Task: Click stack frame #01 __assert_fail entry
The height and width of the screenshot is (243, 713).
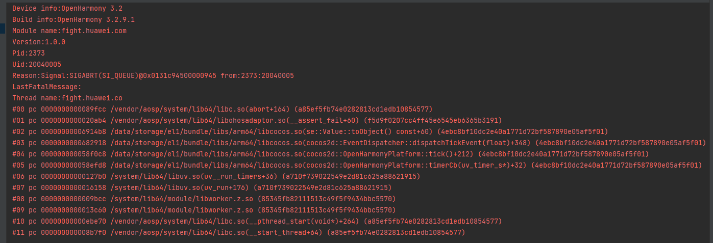Action: click(257, 121)
